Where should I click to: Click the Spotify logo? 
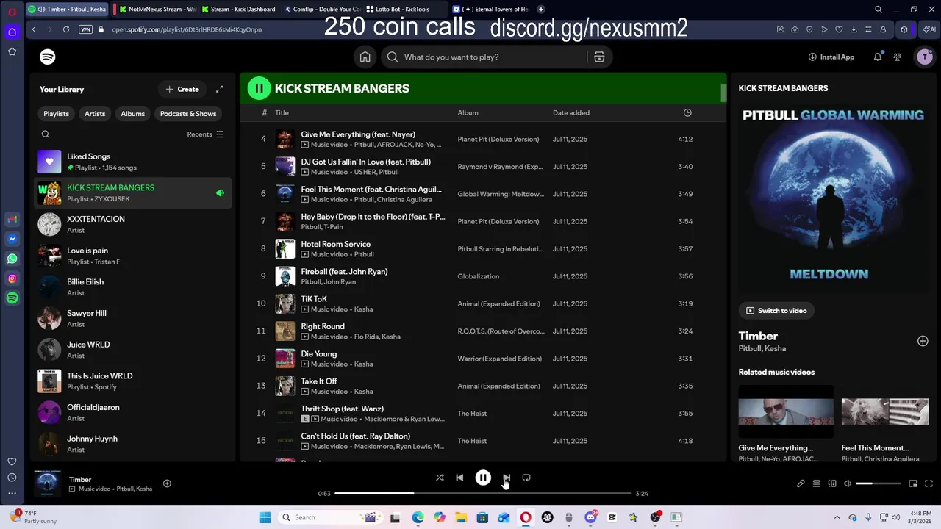pos(48,57)
